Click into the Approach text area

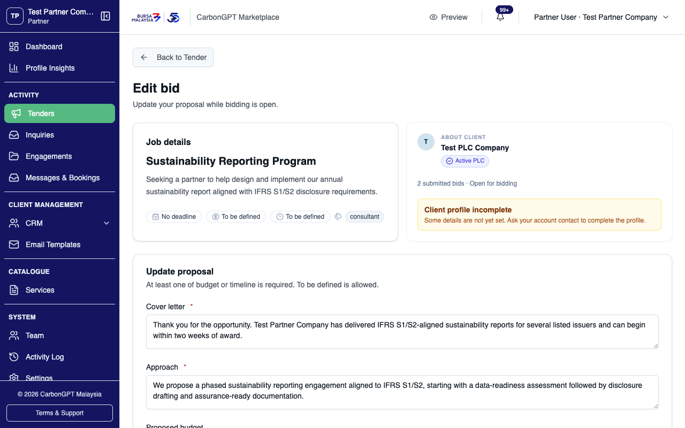point(402,392)
